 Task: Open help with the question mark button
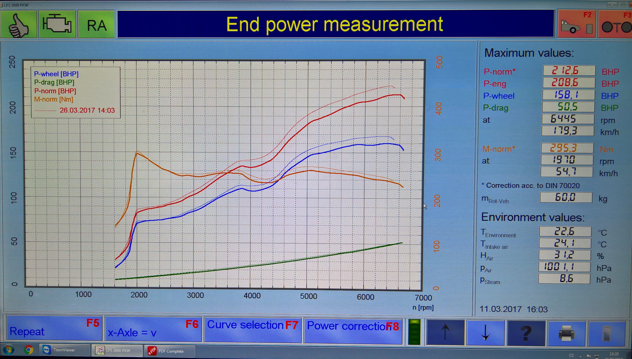(x=526, y=333)
